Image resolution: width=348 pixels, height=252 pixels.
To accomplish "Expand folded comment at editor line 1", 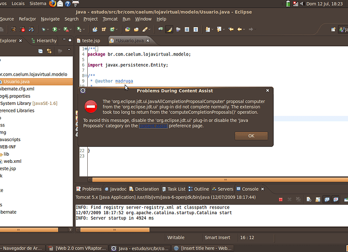I will (x=86, y=48).
